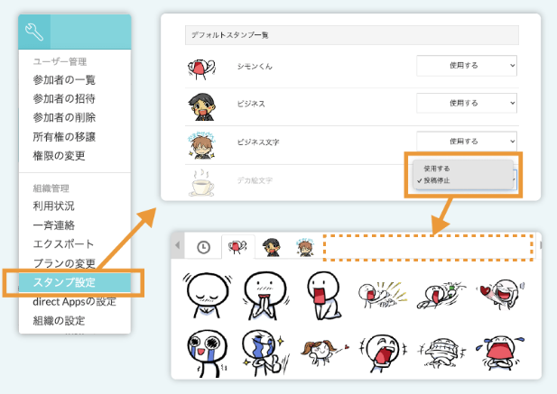Click the ユーザー管理 section heading
The height and width of the screenshot is (394, 557).
point(60,61)
